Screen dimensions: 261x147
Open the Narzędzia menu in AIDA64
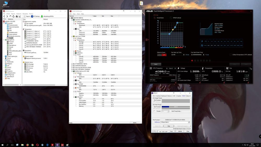tap(25, 14)
